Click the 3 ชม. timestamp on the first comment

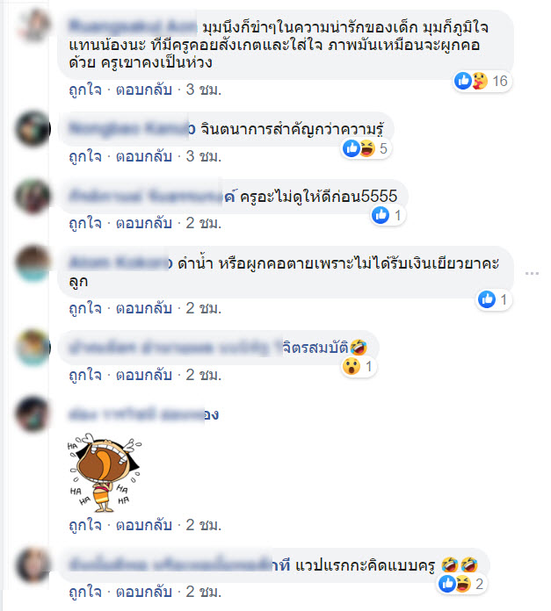[x=204, y=90]
